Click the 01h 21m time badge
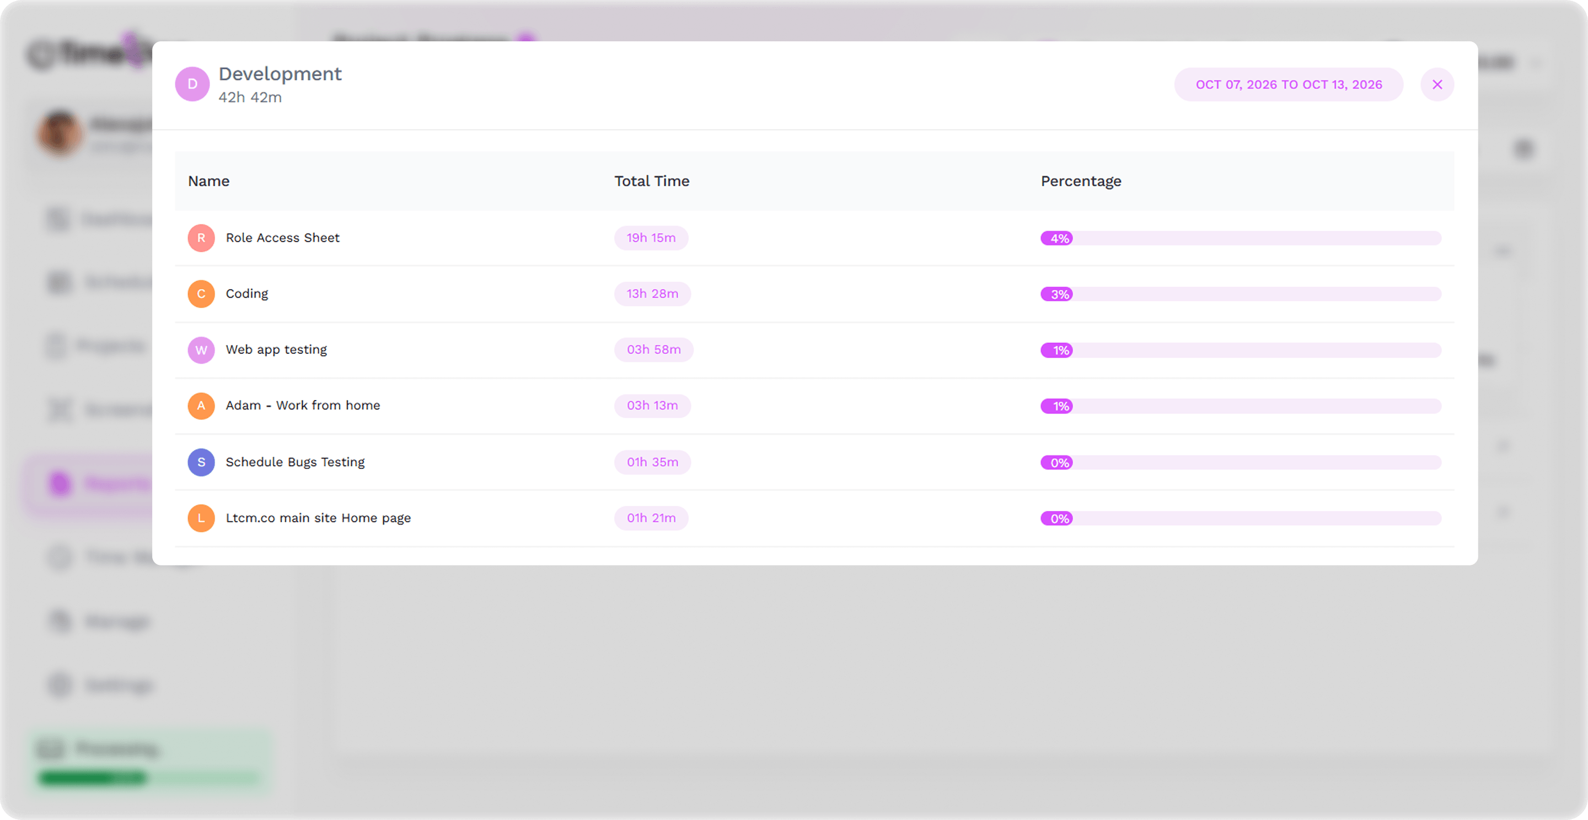 pyautogui.click(x=651, y=518)
